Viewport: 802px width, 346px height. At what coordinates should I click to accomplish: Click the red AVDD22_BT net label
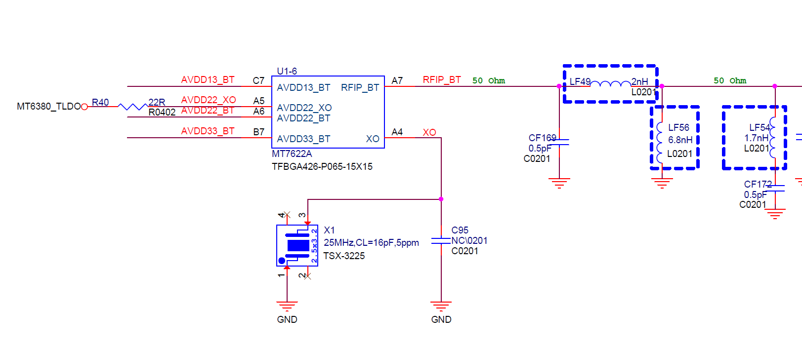pyautogui.click(x=208, y=110)
